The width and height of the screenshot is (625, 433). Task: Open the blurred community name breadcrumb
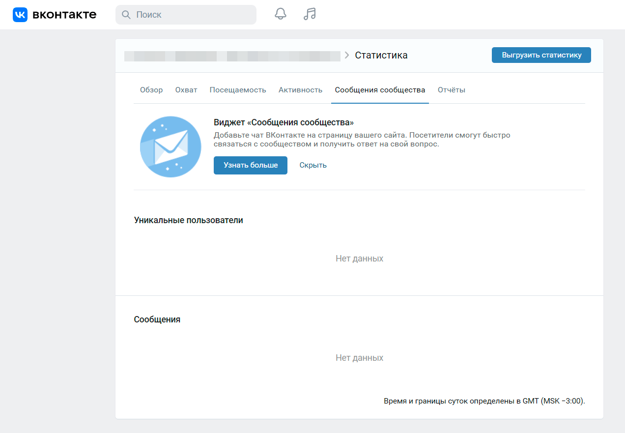232,56
